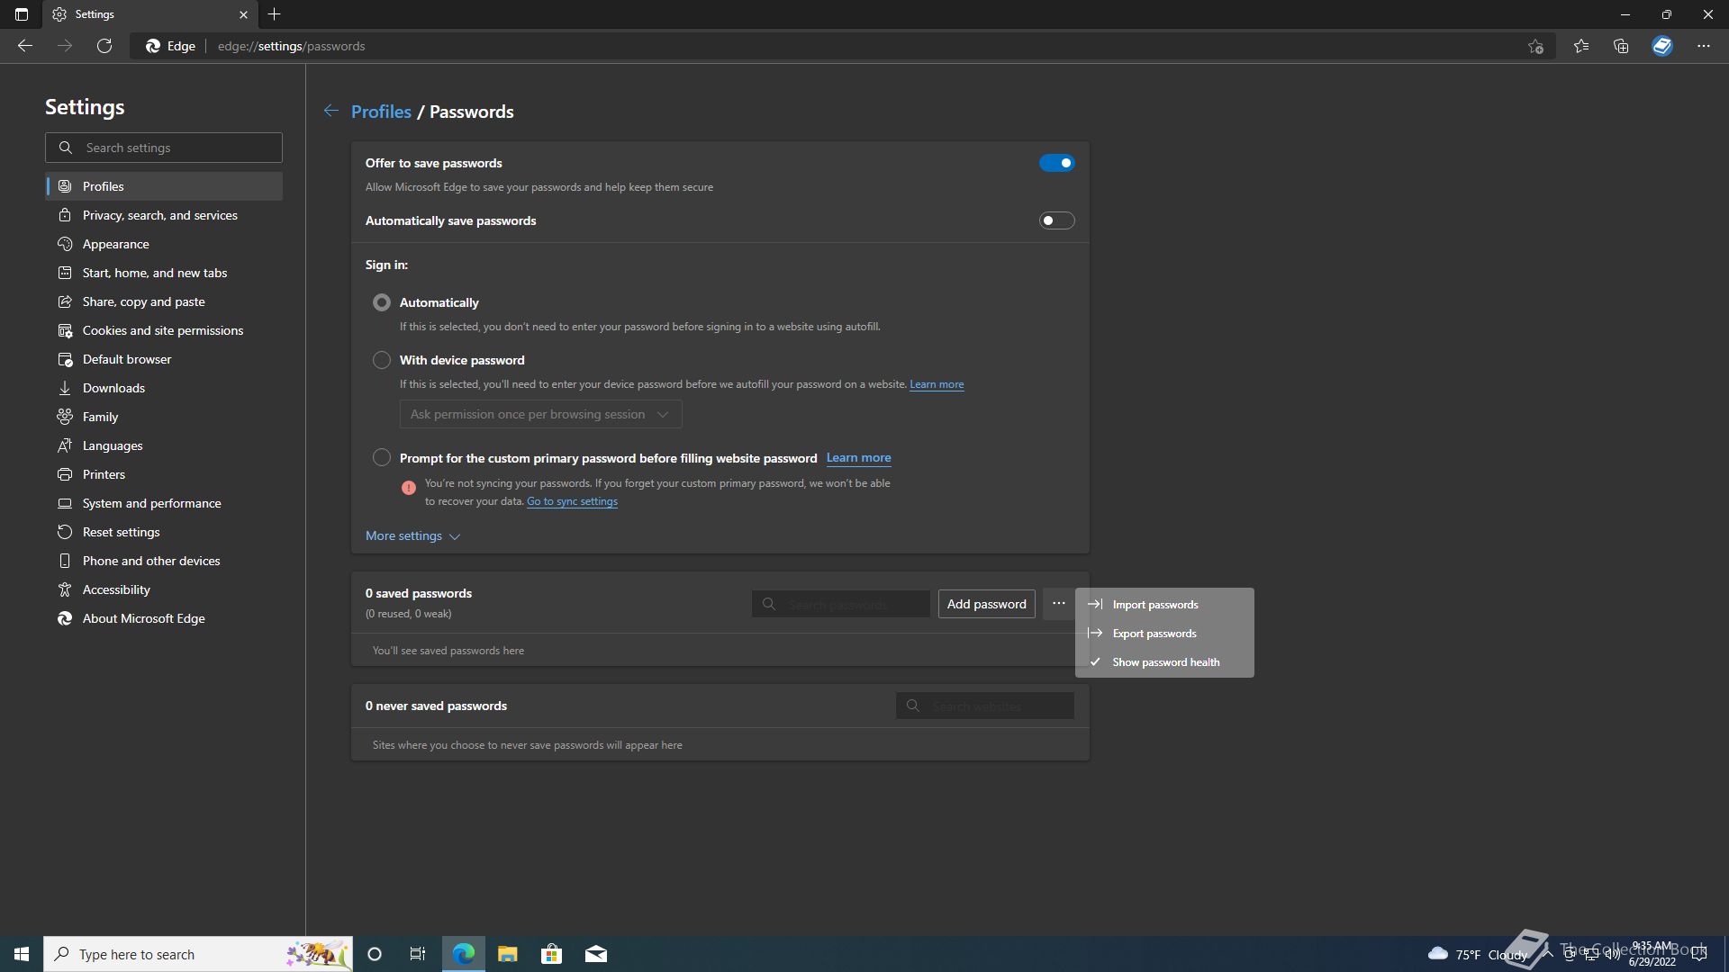Open Cortana circle icon on taskbar

(375, 954)
